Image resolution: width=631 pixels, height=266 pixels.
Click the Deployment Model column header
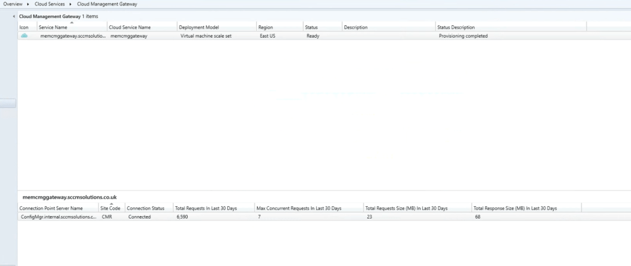pos(199,28)
